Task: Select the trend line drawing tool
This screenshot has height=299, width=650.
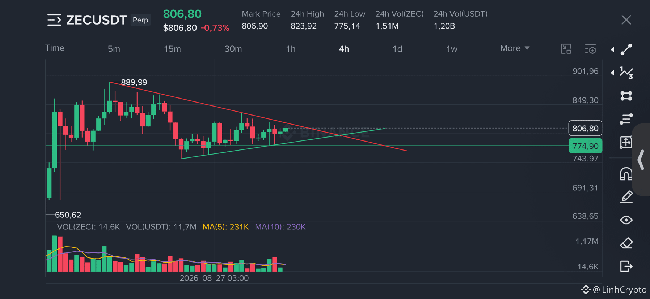Action: [626, 49]
